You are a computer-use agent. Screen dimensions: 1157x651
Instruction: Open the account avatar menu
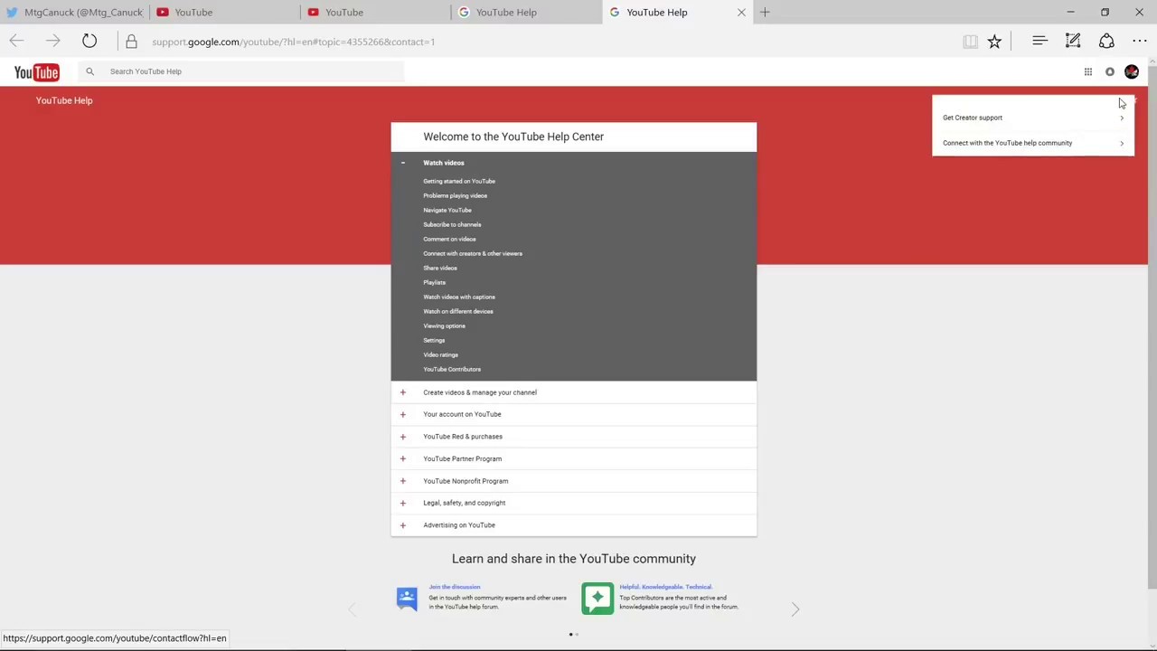1132,72
